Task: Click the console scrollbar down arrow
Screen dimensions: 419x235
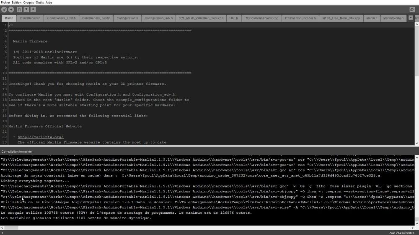Action: 416,223
